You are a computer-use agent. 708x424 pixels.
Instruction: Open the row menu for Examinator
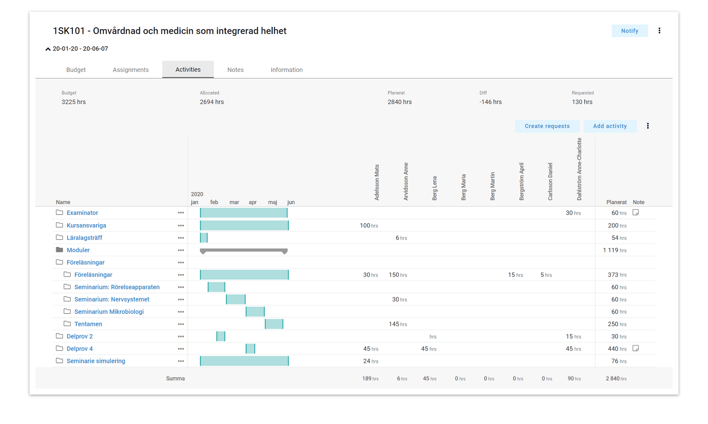181,213
